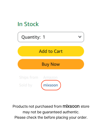102x128 pixels.
Task: Click the 'Please check the before placing' line
Action: (51, 118)
